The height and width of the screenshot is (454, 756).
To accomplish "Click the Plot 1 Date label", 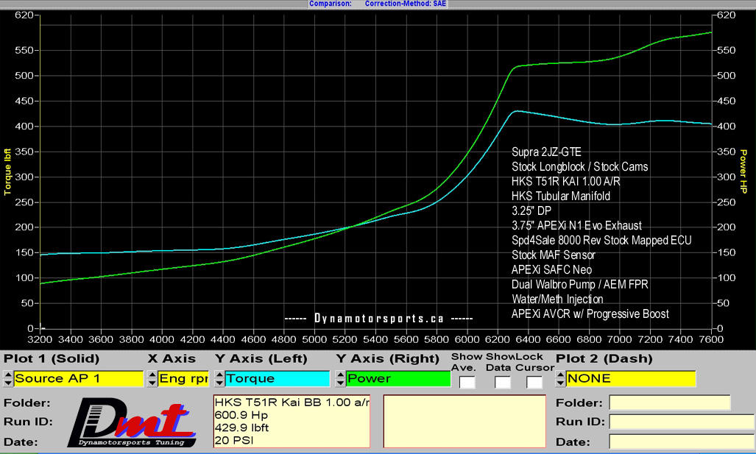I will 21,442.
